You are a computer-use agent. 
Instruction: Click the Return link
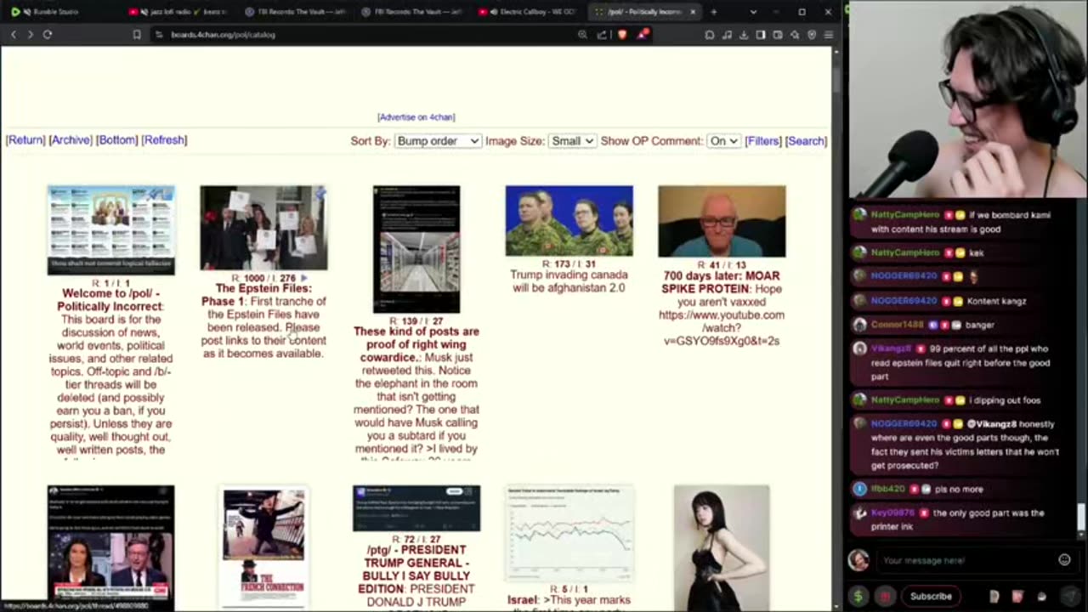pyautogui.click(x=25, y=140)
